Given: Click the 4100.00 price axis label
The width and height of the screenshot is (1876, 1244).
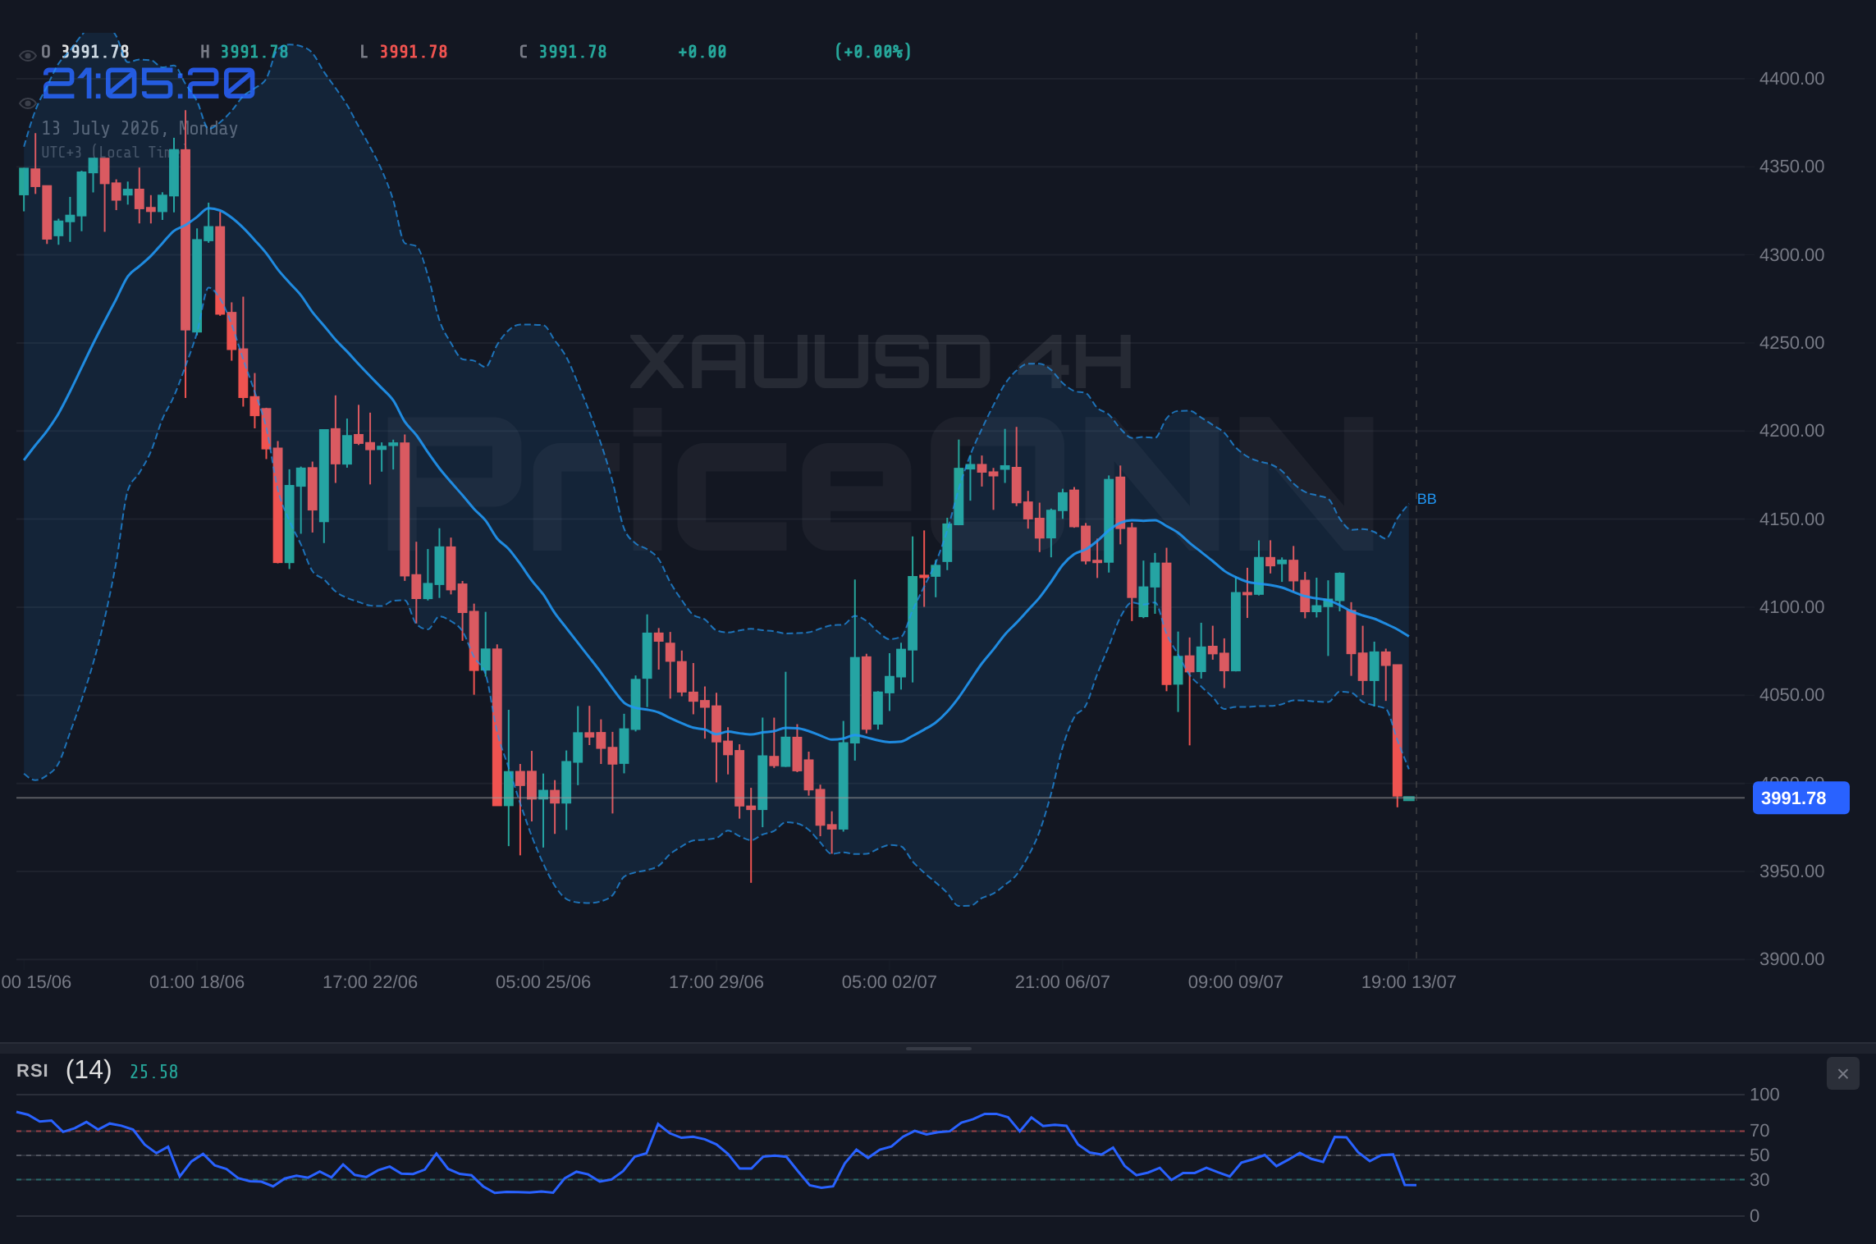Looking at the screenshot, I should (1791, 607).
